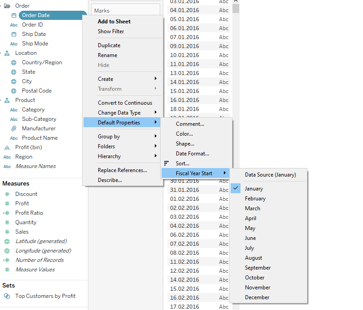
Task: Select January as fiscal year start
Action: coord(254,189)
